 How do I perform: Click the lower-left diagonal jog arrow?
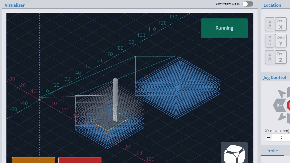pos(282,117)
